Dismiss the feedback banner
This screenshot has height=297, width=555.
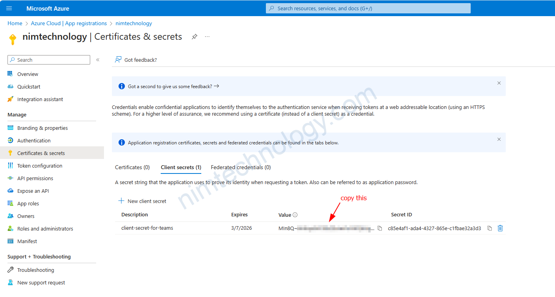[x=499, y=83]
